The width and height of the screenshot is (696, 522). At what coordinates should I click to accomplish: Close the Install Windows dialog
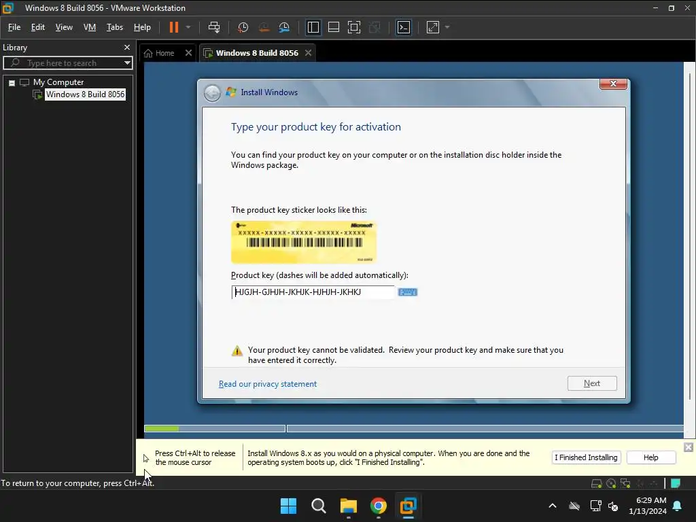[613, 84]
